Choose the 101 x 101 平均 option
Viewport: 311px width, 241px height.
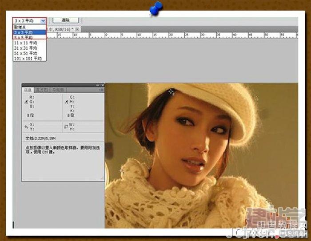pos(30,59)
